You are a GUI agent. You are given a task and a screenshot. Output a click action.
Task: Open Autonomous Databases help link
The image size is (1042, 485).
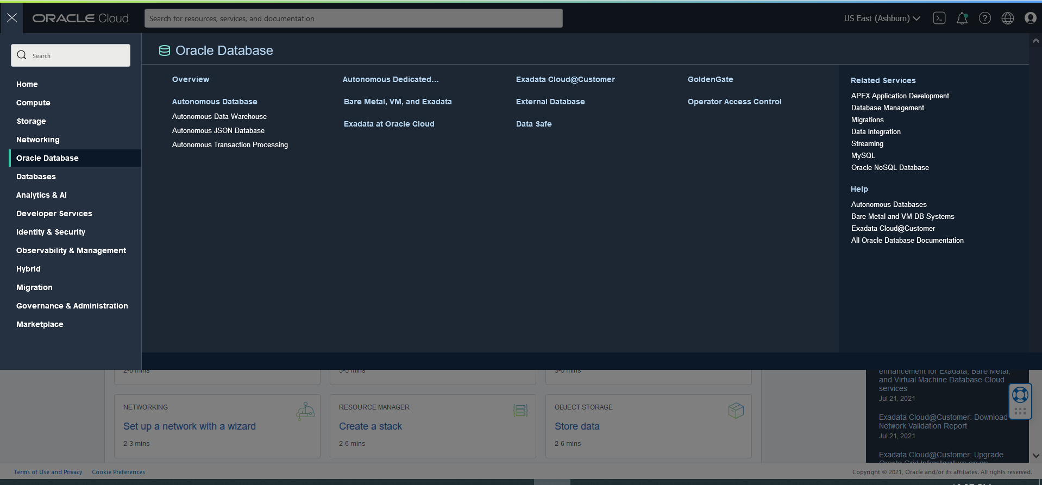click(889, 204)
